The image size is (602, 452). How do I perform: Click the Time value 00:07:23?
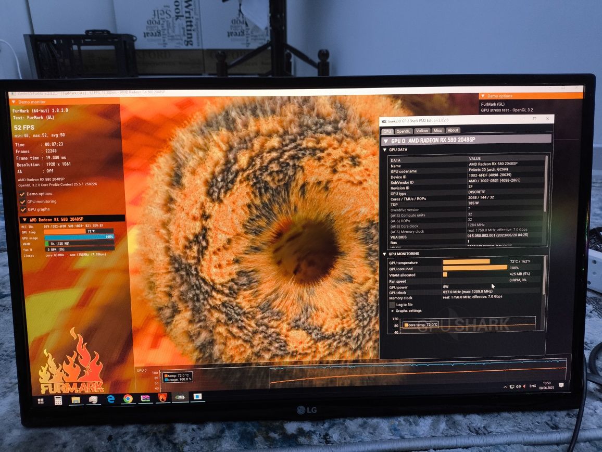(x=54, y=144)
